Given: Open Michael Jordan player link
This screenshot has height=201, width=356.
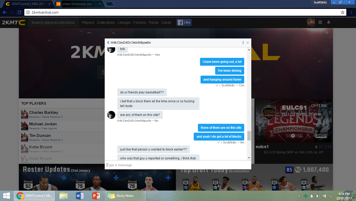Looking at the screenshot, I should click(43, 124).
